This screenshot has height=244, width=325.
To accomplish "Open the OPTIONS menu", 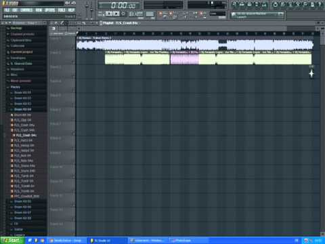I will pyautogui.click(x=49, y=10).
